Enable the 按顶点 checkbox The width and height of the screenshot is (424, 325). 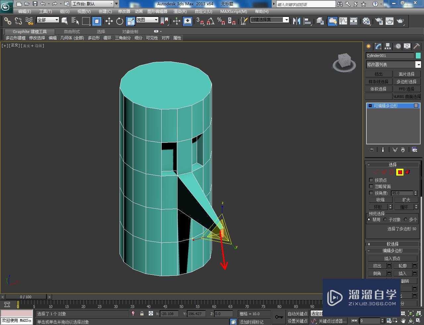371,180
